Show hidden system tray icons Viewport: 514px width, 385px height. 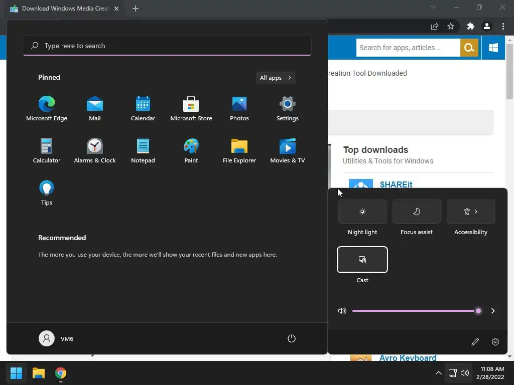[438, 373]
